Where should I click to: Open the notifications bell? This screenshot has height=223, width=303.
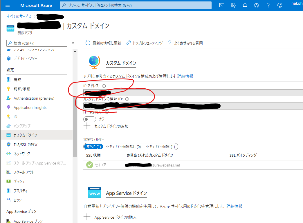245,5
